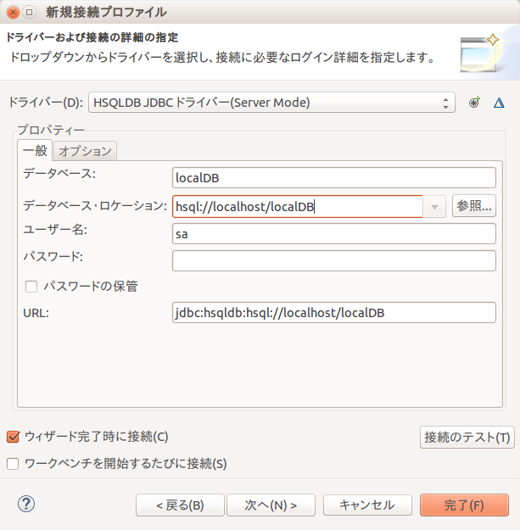
Task: Uncheck ウィザード完了時に接続(C) checkbox
Action: pos(14,437)
